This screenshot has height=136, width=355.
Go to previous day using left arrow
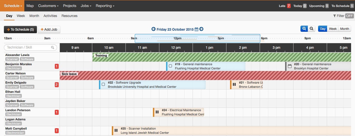coord(153,29)
